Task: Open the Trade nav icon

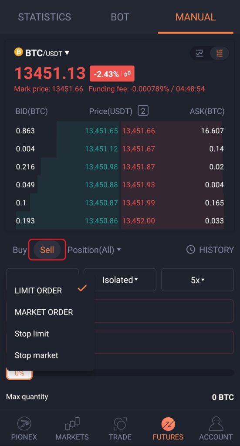Action: tap(120, 423)
